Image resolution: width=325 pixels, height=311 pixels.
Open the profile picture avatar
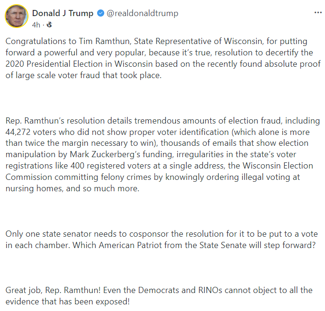[16, 17]
